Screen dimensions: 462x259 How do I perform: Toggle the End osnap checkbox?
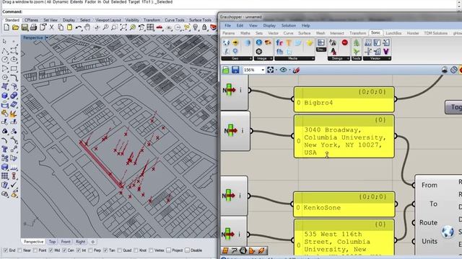coord(5,250)
